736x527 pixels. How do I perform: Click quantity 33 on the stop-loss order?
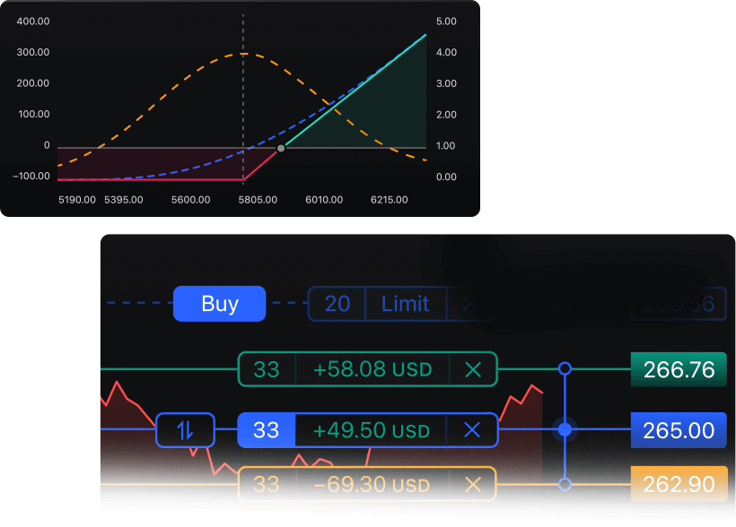(267, 485)
